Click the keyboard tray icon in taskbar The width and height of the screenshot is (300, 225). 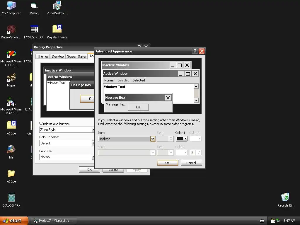pyautogui.click(x=262, y=221)
